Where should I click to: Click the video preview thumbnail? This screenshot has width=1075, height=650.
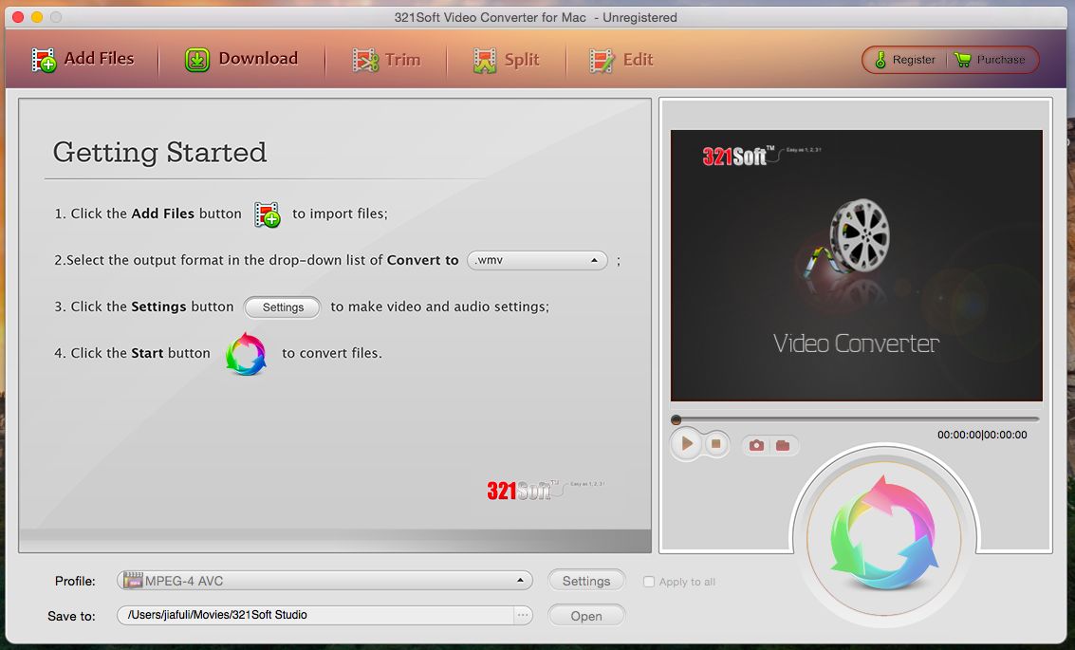point(856,266)
